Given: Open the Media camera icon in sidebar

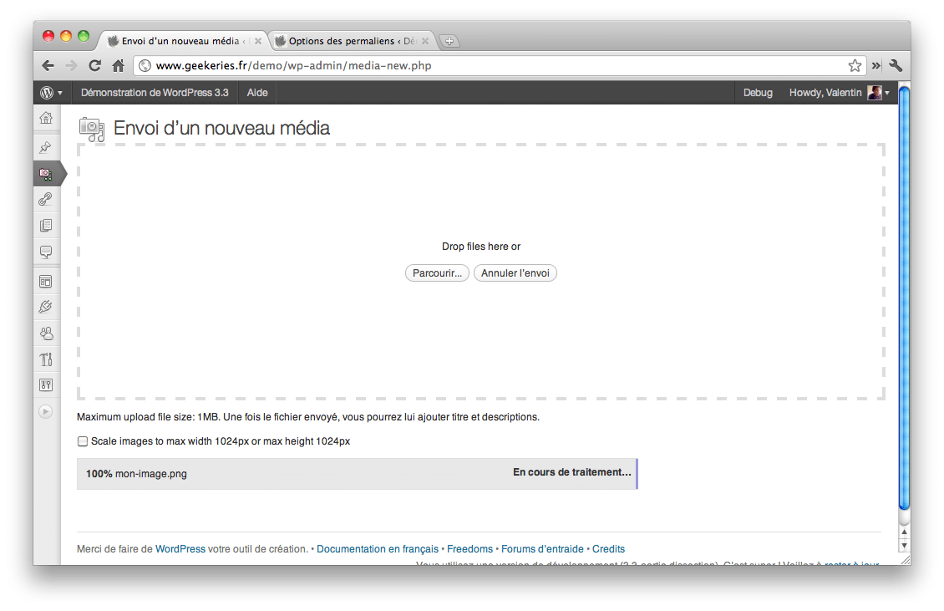Looking at the screenshot, I should 46,174.
